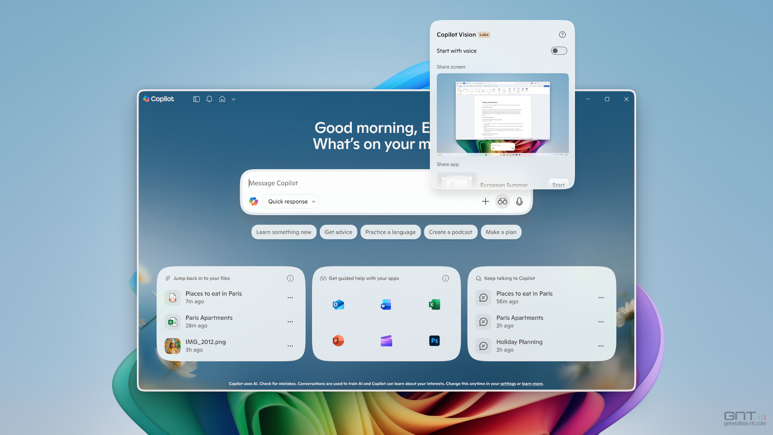Click the plus icon to add an attachment
773x435 pixels.
coord(486,201)
